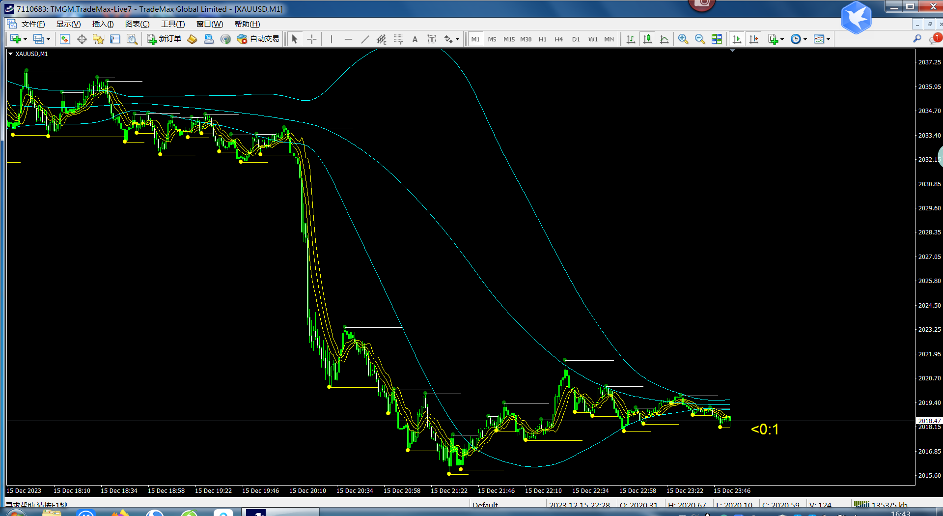Open the chart templates icon

(819, 39)
